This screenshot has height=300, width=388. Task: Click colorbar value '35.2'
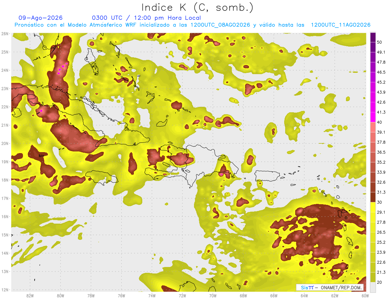381,162
